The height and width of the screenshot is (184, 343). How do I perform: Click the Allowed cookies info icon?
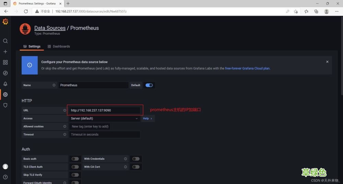[x=64, y=126]
